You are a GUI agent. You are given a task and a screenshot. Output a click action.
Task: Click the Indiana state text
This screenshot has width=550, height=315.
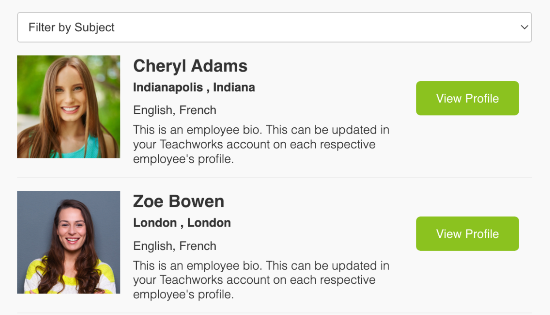[x=234, y=87]
